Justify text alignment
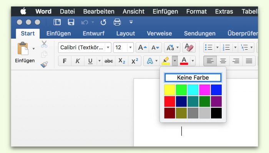The width and height of the screenshot is (269, 153). [x=249, y=61]
